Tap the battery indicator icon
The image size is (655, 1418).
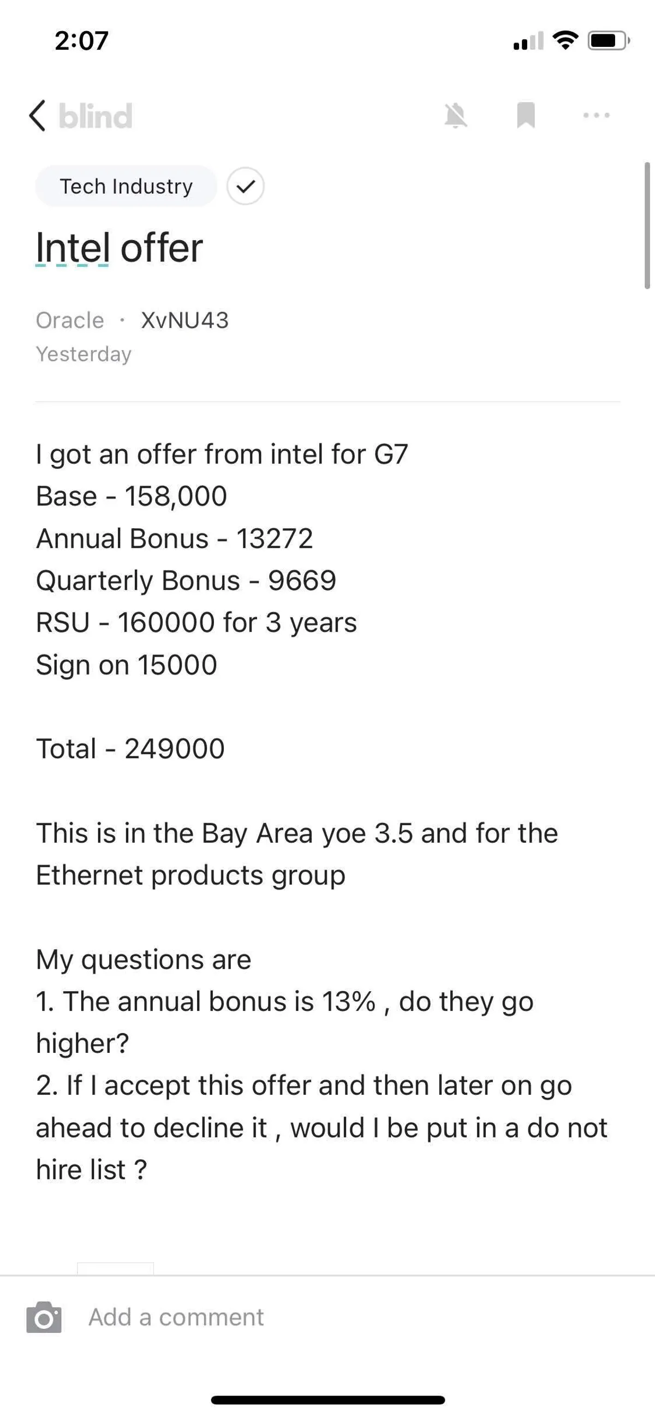tap(608, 40)
